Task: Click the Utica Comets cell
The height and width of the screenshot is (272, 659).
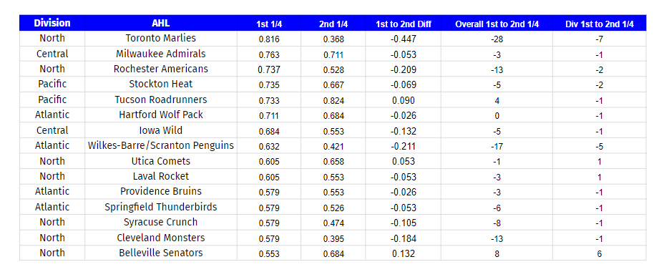Action: pos(161,161)
